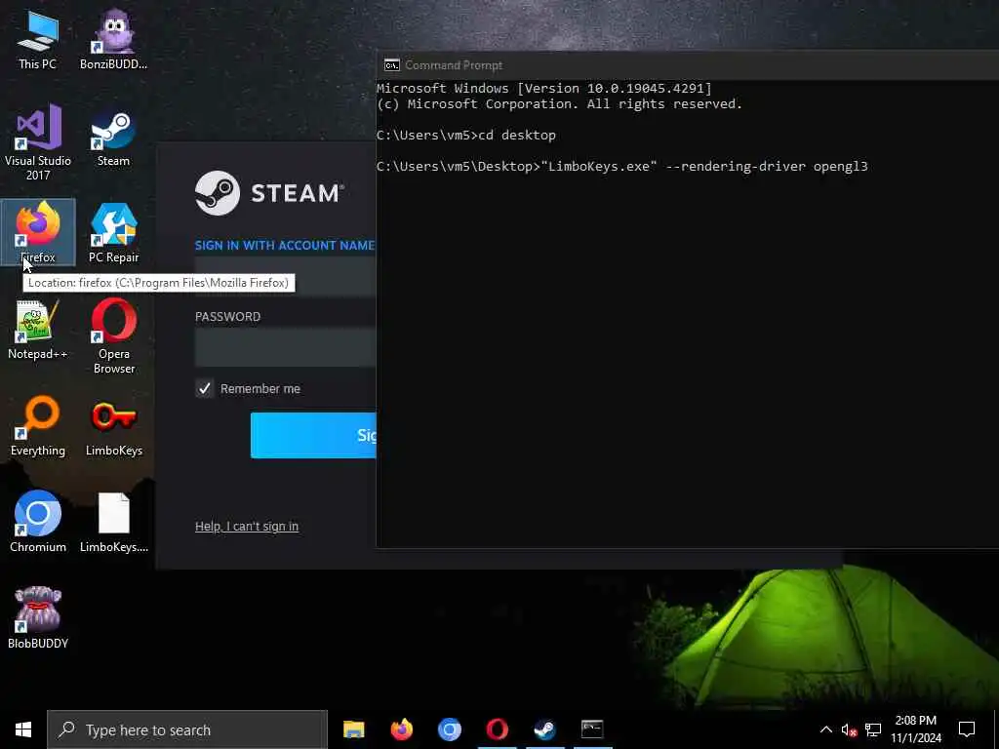Open the Help, I can't sign in link
This screenshot has height=749, width=999.
pos(247,526)
